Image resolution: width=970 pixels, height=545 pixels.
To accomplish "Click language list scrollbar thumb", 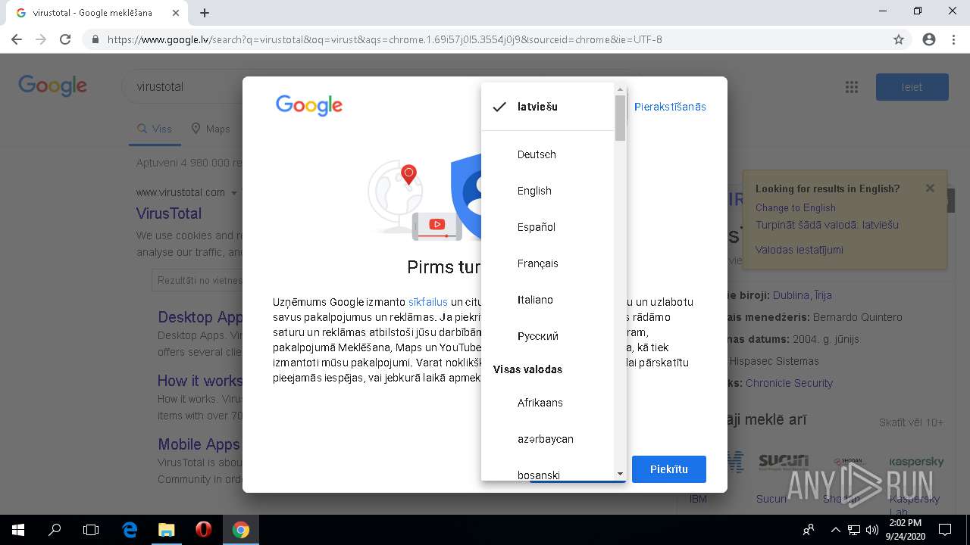I will point(620,118).
